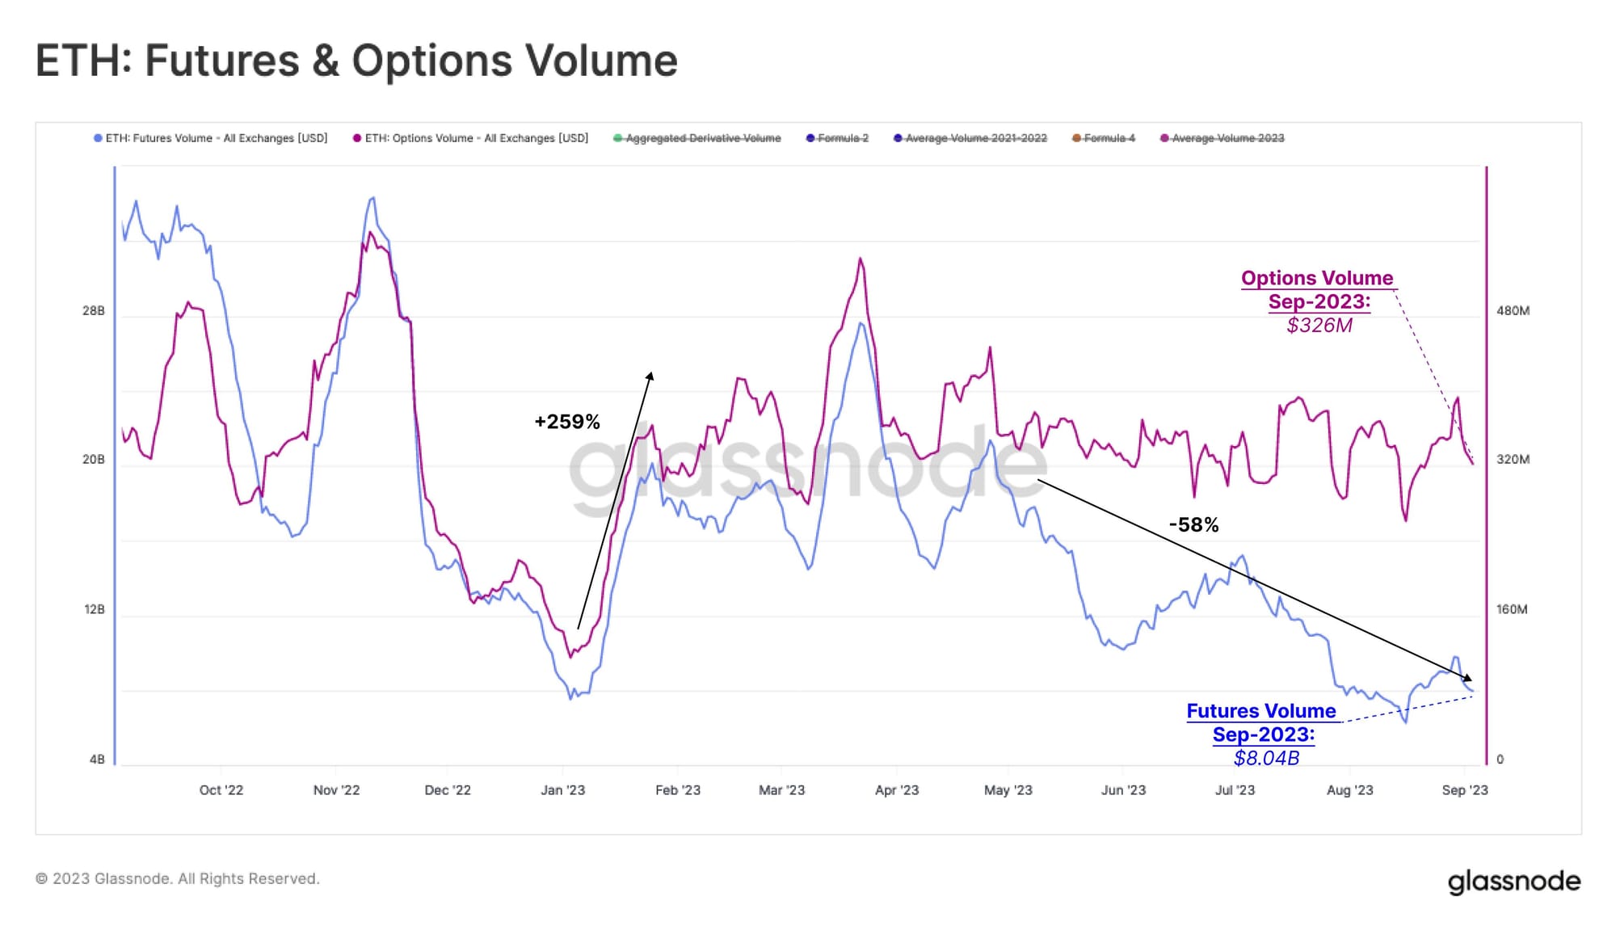This screenshot has height=930, width=1616.
Task: Click the May '23 axis label
Action: [1008, 790]
